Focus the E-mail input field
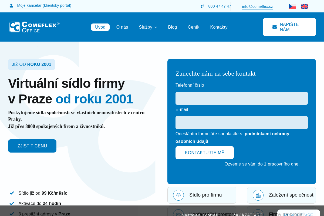324x216 pixels. coord(242,123)
